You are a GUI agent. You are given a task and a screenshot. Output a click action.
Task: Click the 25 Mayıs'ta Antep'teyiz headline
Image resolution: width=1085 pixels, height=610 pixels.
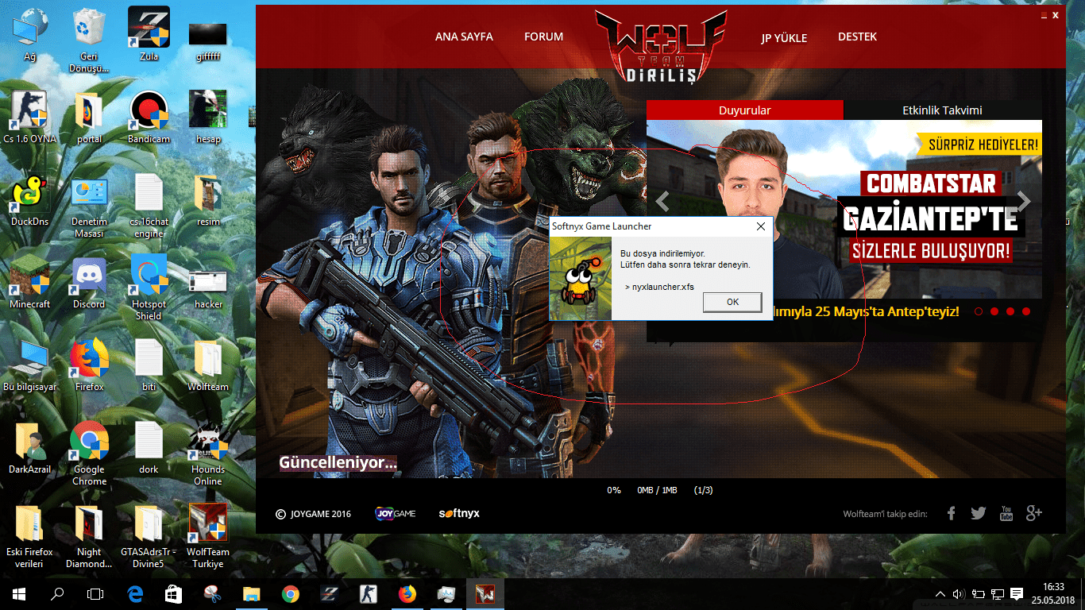click(x=867, y=311)
